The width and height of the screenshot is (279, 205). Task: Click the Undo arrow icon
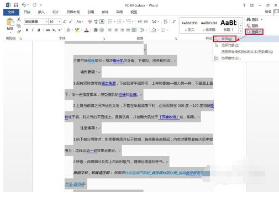pos(24,5)
